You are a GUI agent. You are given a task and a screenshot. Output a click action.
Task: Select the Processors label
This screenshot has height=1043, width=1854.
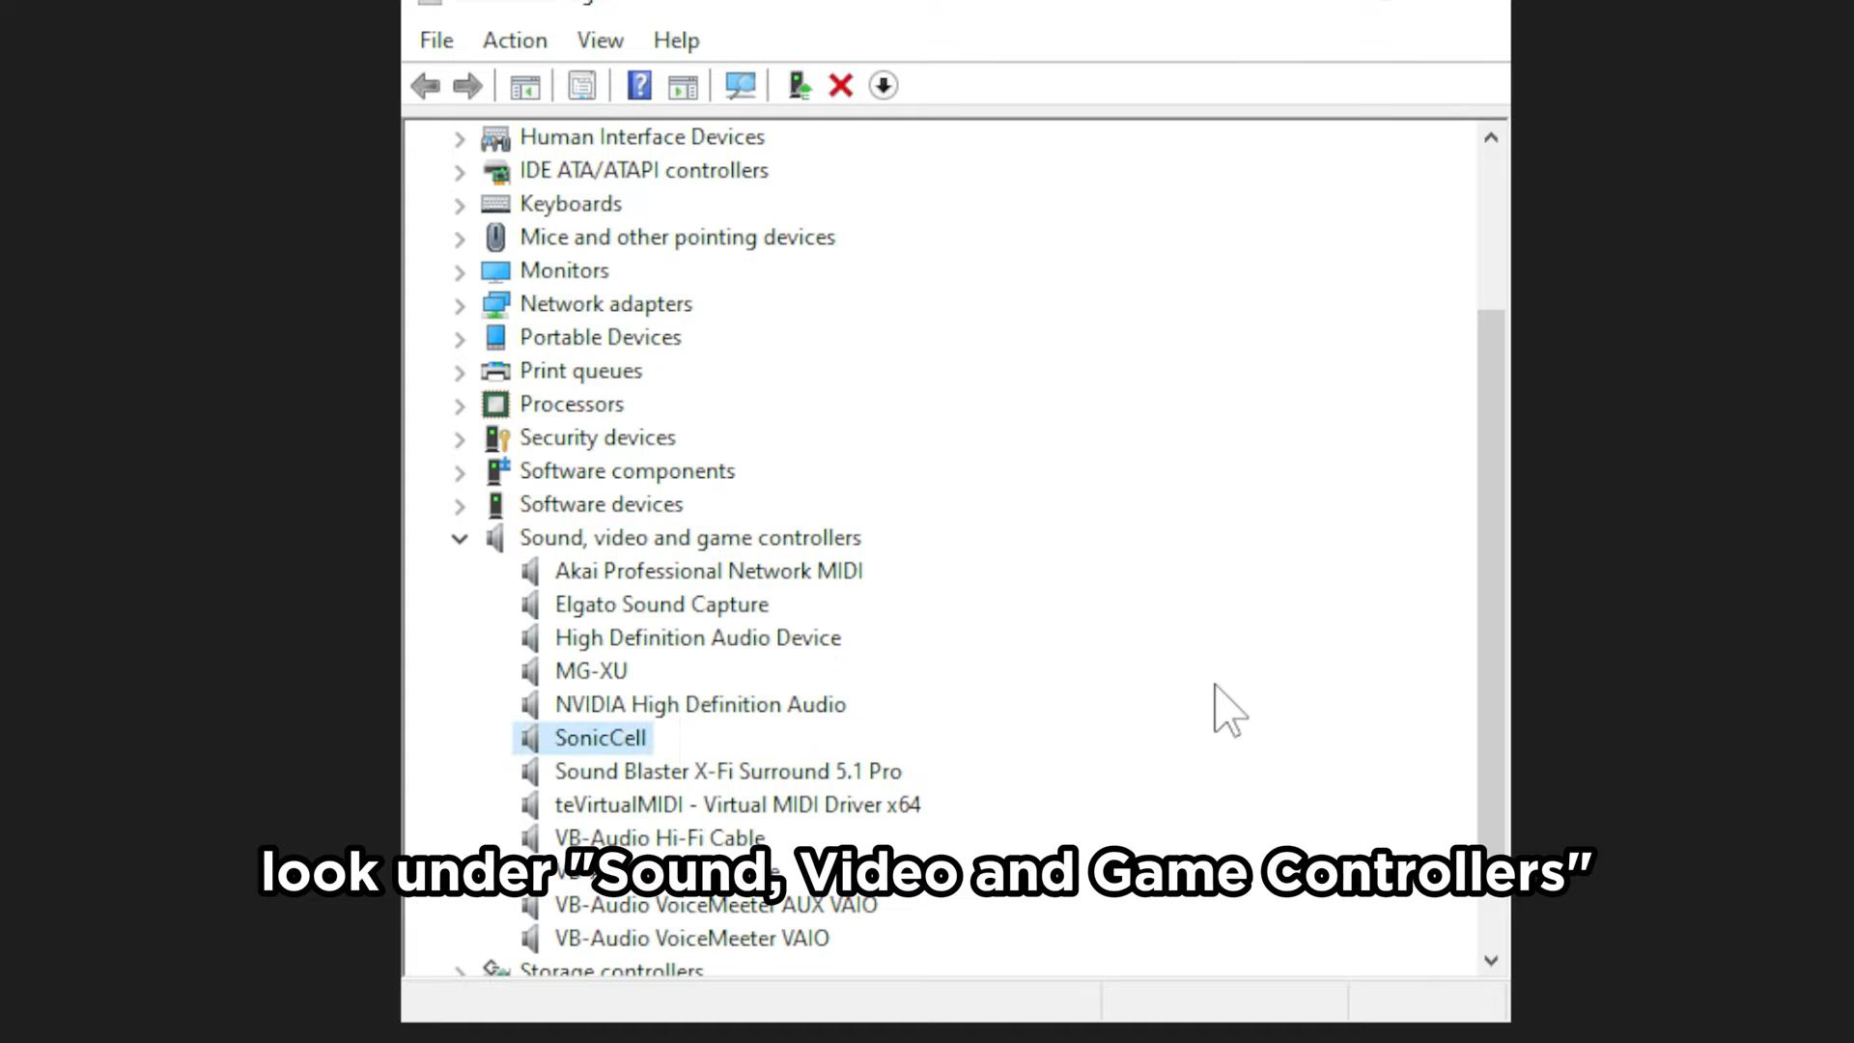572,405
